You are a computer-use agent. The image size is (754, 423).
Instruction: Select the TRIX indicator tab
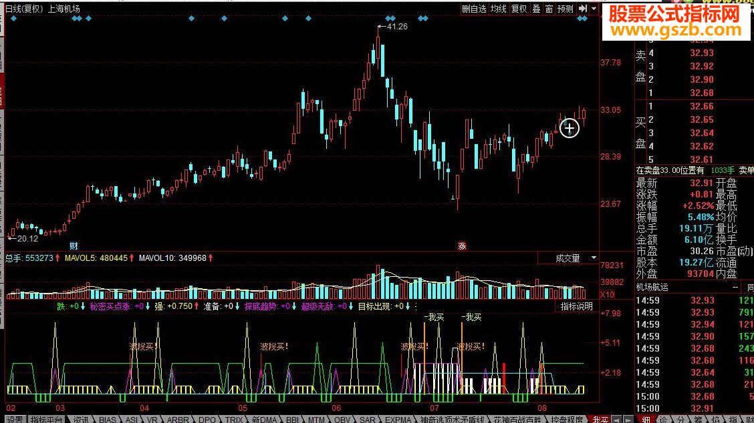[x=234, y=419]
